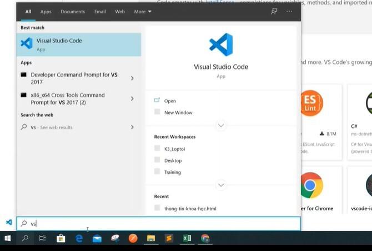This screenshot has width=372, height=251.
Task: Switch to Excel in the taskbar
Action: 187,238
